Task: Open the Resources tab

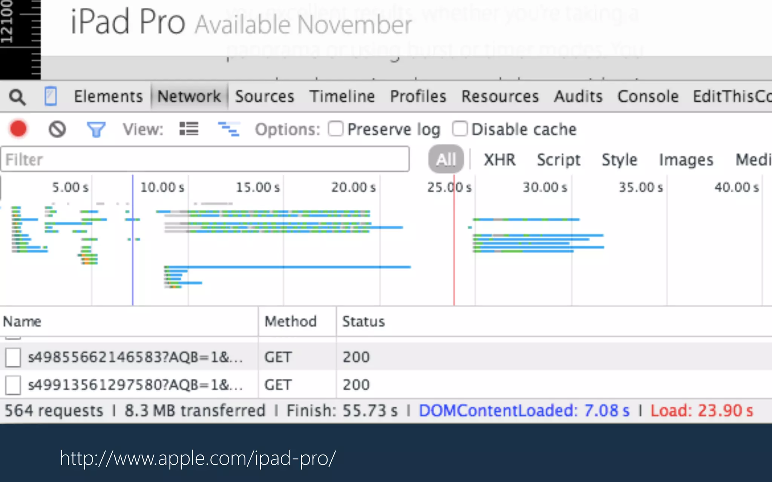Action: (500, 96)
